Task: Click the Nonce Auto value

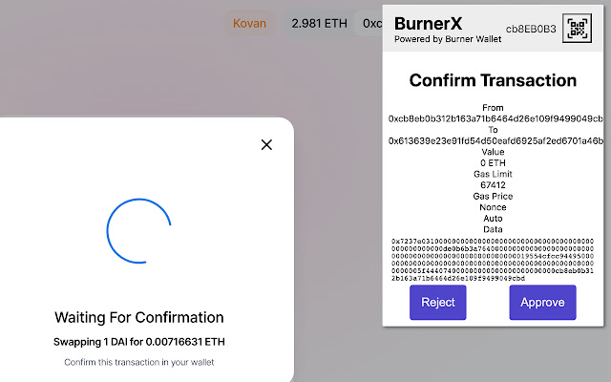Action: click(493, 219)
